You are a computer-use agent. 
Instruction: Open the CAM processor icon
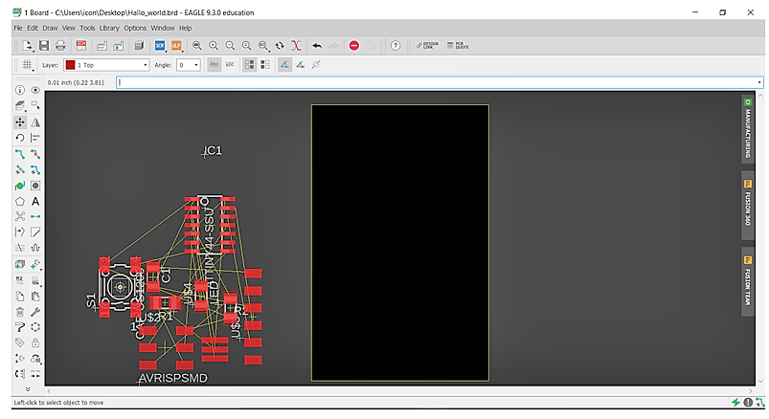pos(102,46)
